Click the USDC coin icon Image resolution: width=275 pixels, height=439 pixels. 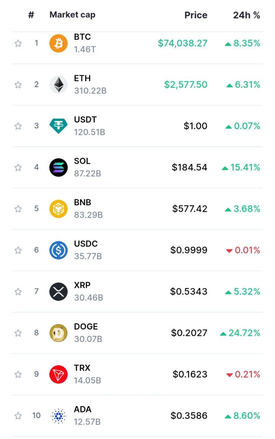click(x=59, y=250)
